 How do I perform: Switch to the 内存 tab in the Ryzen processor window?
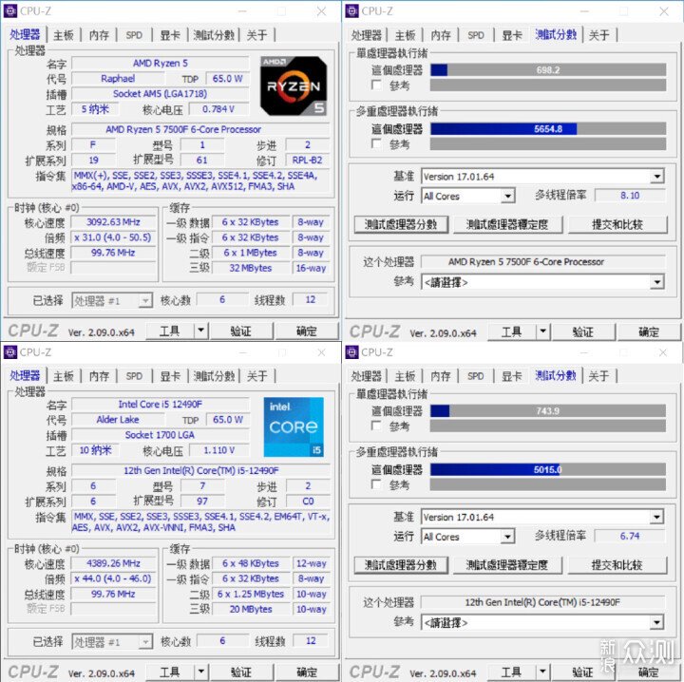pyautogui.click(x=99, y=35)
